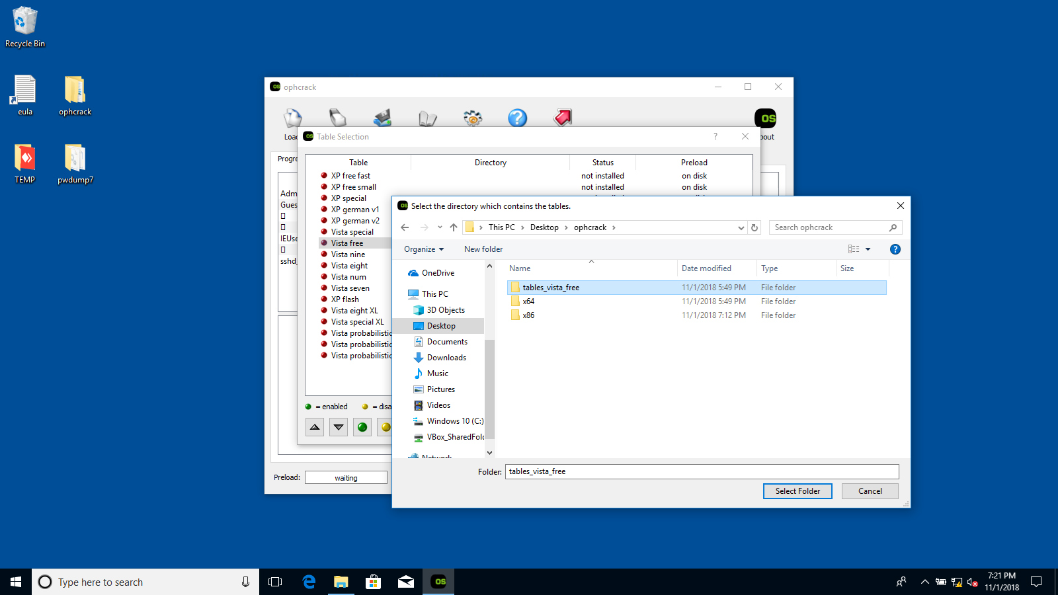Refresh the ophcrack folder listing
This screenshot has height=595, width=1058.
click(x=754, y=227)
